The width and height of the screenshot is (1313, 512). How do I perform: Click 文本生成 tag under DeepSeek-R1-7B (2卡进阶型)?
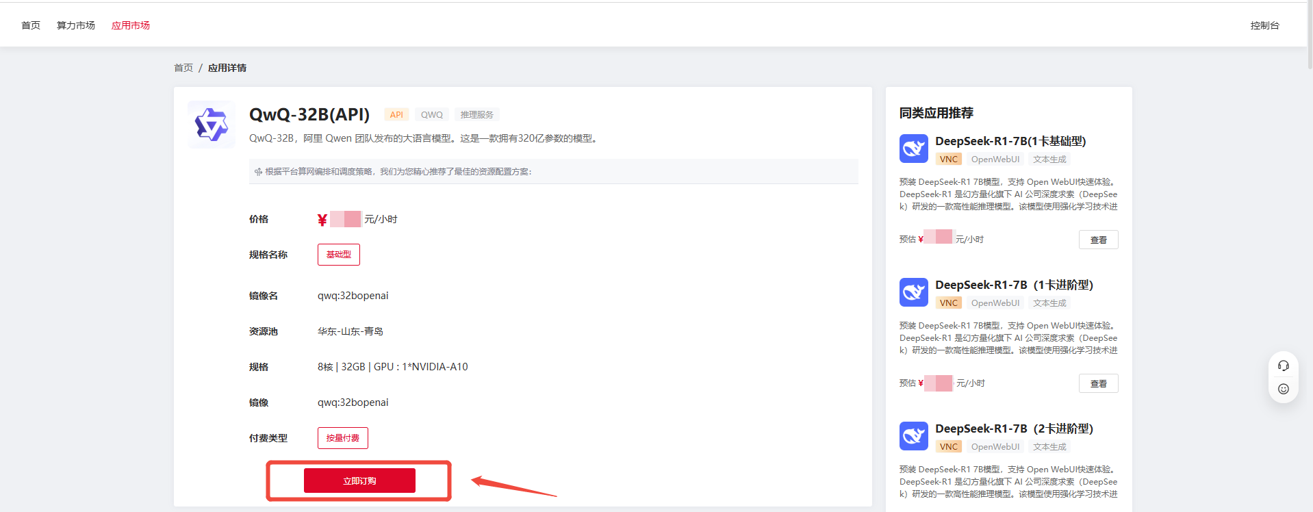pos(1050,447)
